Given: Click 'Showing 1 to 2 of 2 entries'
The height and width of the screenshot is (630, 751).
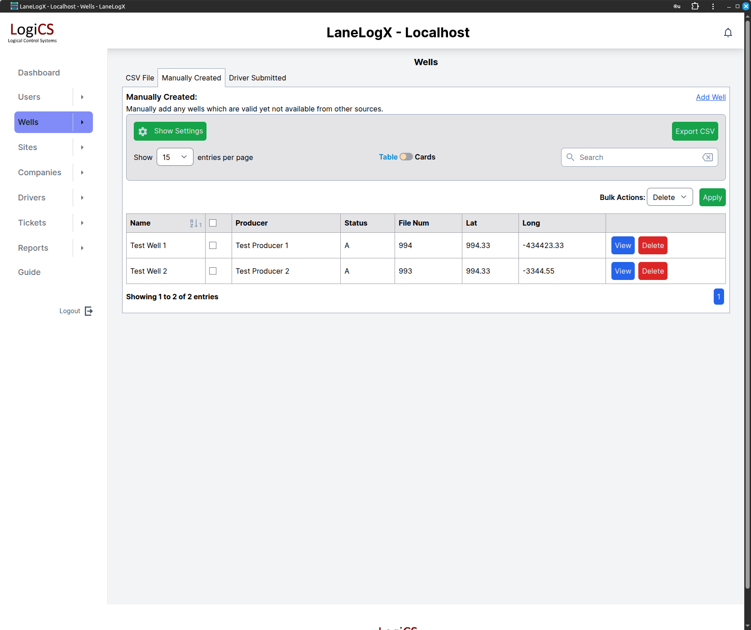Looking at the screenshot, I should tap(172, 297).
